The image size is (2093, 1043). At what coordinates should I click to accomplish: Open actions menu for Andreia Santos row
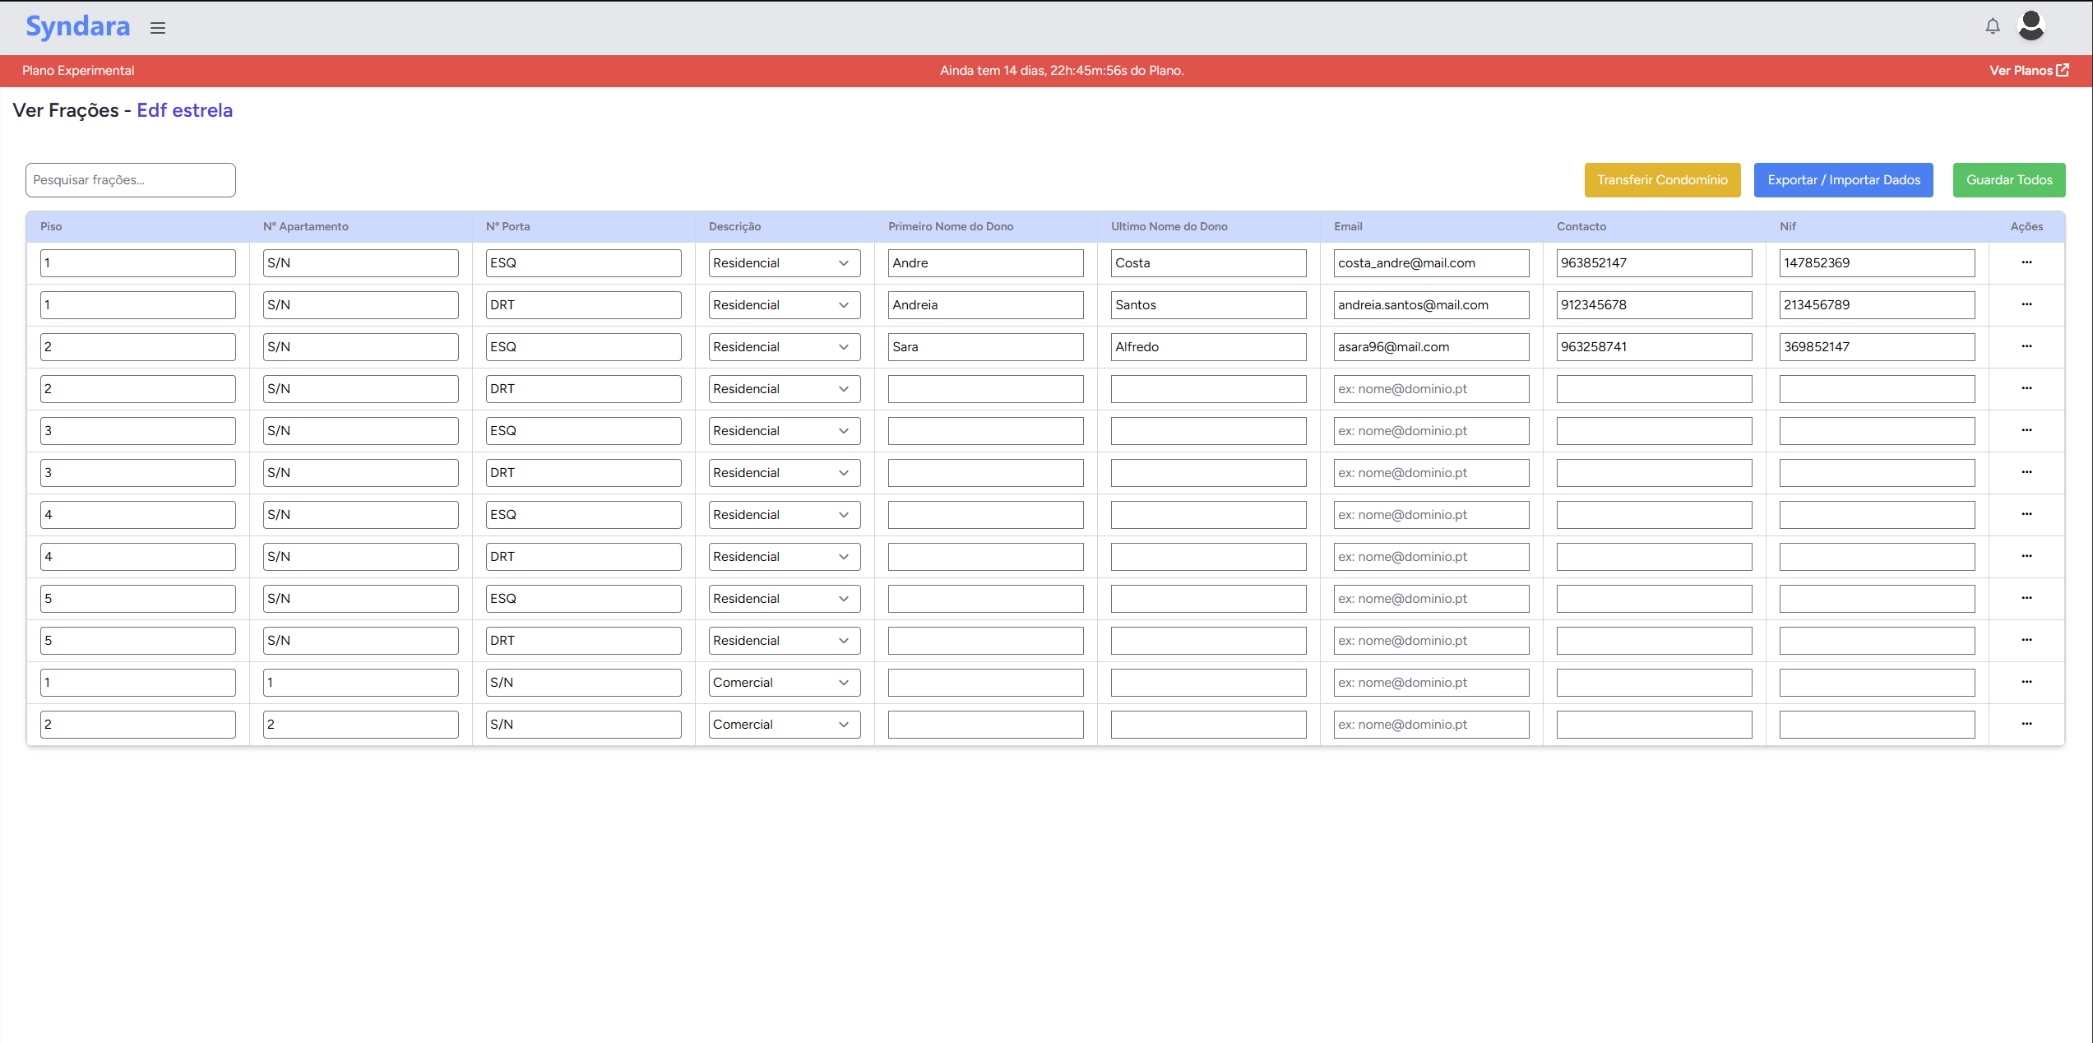click(2026, 304)
